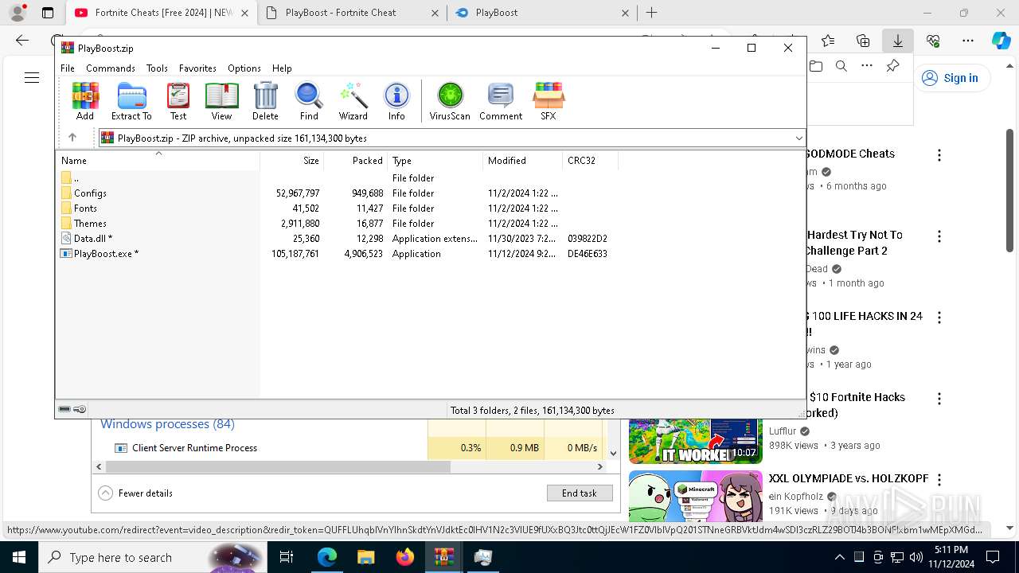Open the Options menu
This screenshot has height=573, width=1019.
244,68
